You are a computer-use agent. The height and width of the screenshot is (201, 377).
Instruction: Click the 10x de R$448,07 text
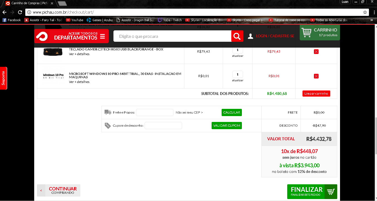point(299,151)
